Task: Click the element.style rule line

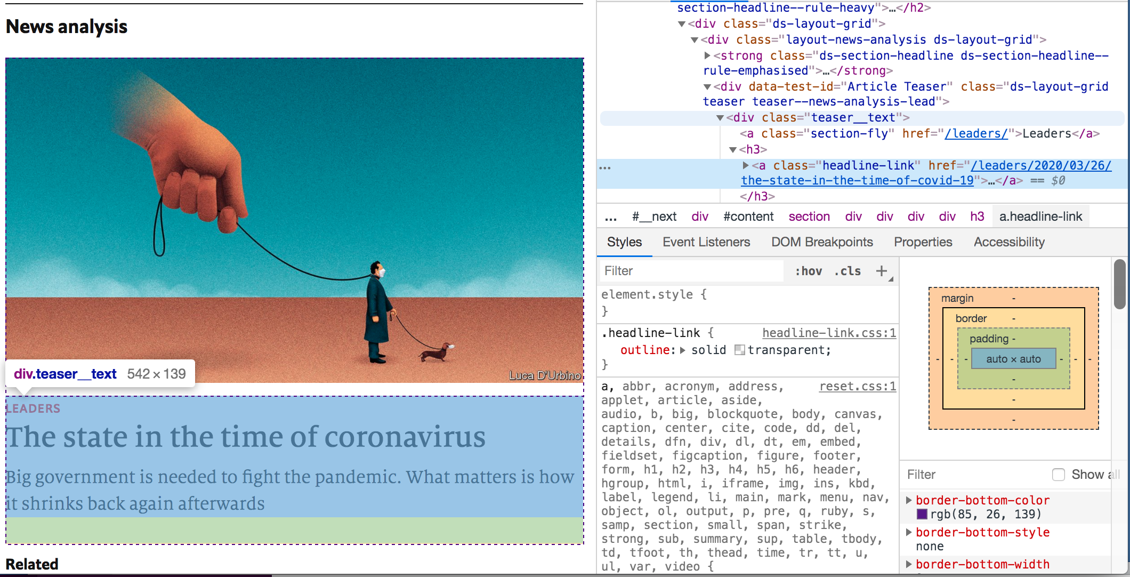Action: tap(654, 294)
